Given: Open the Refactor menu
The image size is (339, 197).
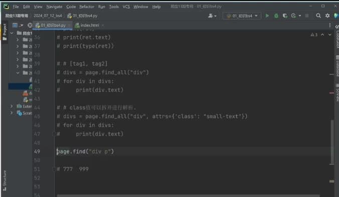Looking at the screenshot, I should point(87,7).
